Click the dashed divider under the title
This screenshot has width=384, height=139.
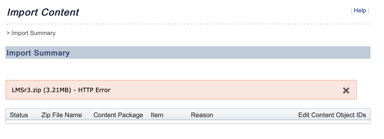tap(188, 24)
